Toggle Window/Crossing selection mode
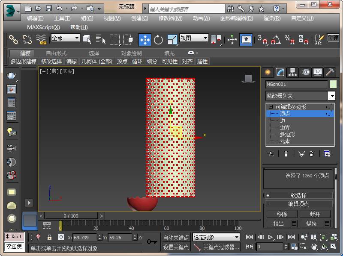343x256 pixels. [128, 40]
